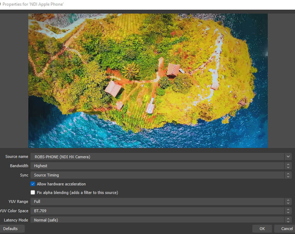Screen dimensions: 295x234
Task: Click the YUV Range up stepper arrow
Action: coord(288,200)
